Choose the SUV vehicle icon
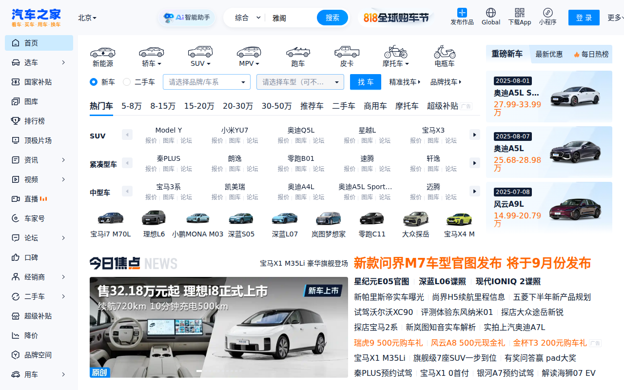Screen dimensions: 624x390 point(200,56)
